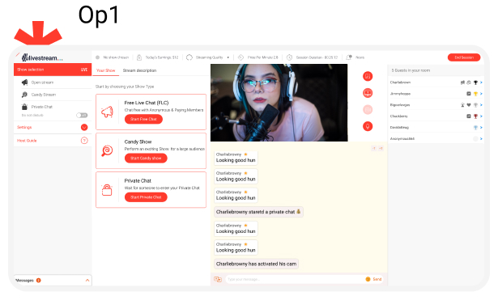
Task: Click Jimmyhoppa's square badge icon
Action: (x=469, y=94)
